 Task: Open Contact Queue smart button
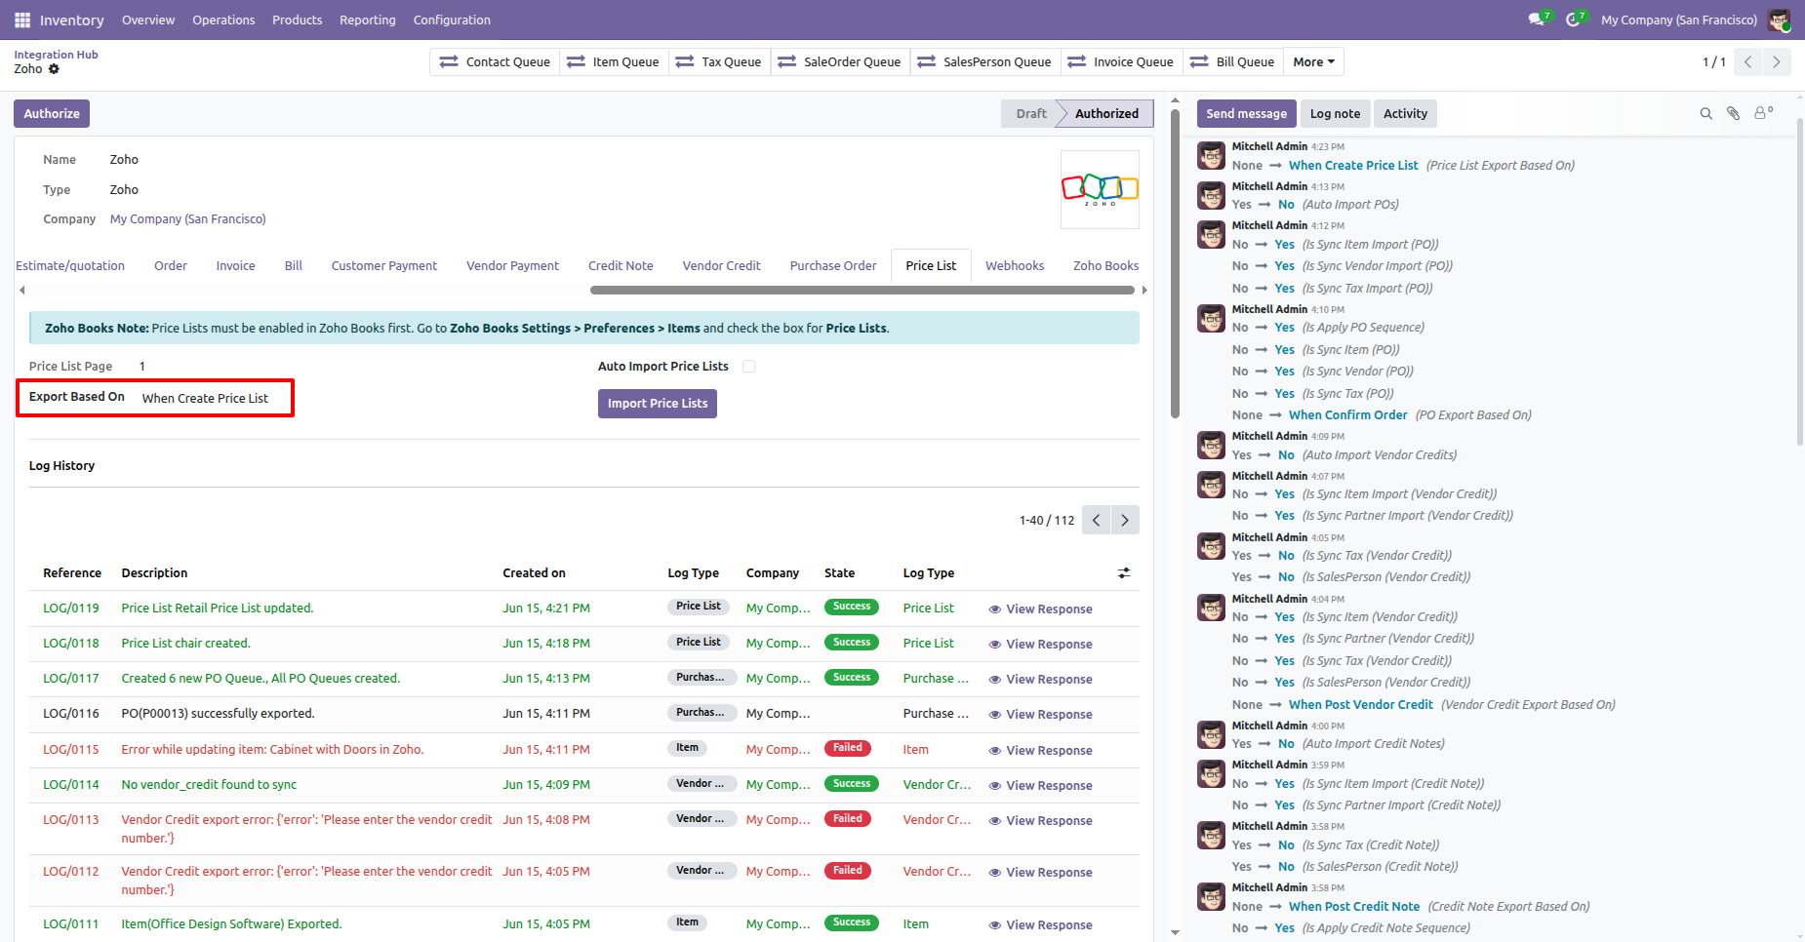(x=495, y=62)
